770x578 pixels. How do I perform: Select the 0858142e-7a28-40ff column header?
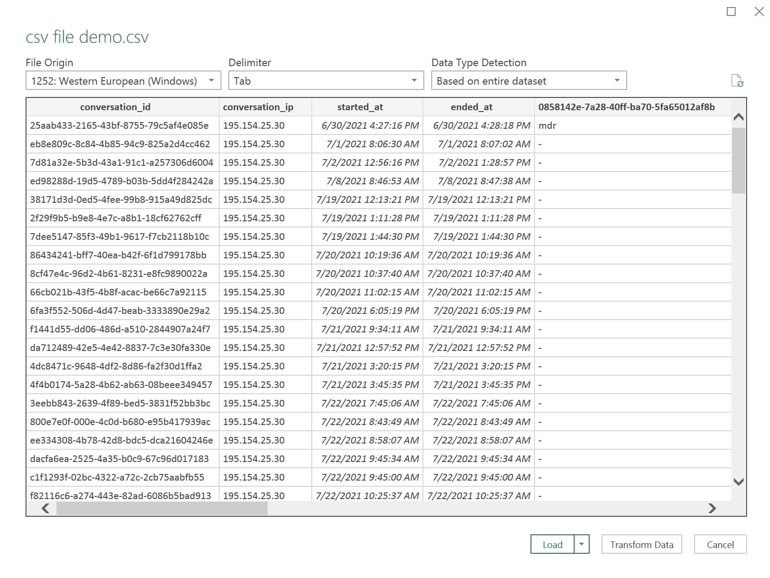click(x=633, y=107)
